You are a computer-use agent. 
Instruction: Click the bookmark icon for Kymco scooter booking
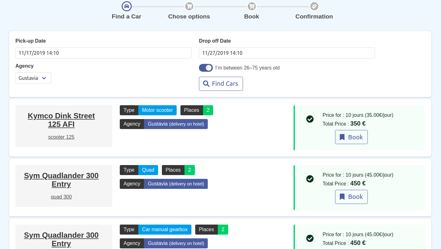click(x=342, y=137)
